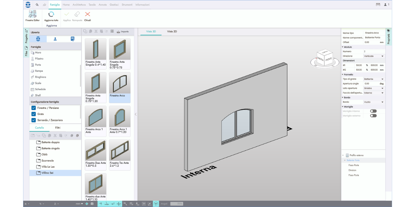
Task: Click the undo arrow in top bar
Action: 37,5
